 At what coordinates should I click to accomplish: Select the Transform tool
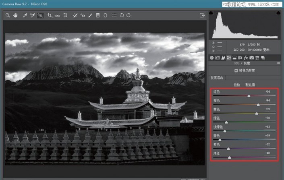65,15
